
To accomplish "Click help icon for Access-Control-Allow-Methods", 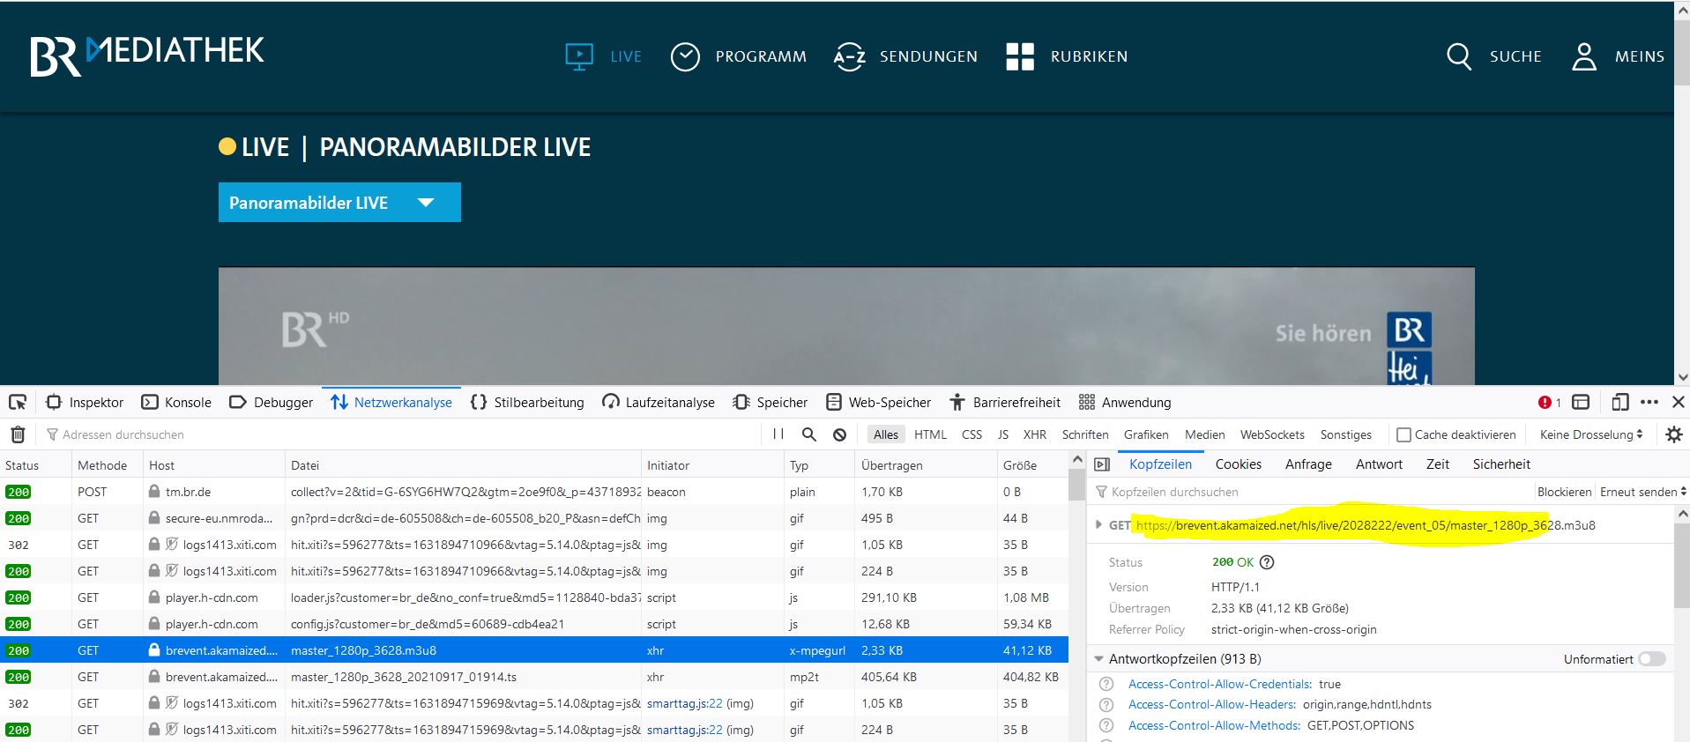I will (x=1107, y=725).
